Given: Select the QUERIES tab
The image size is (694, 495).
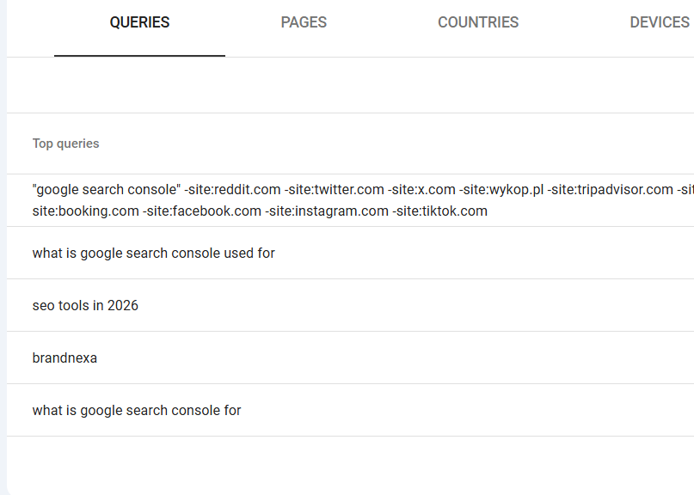Looking at the screenshot, I should [139, 22].
